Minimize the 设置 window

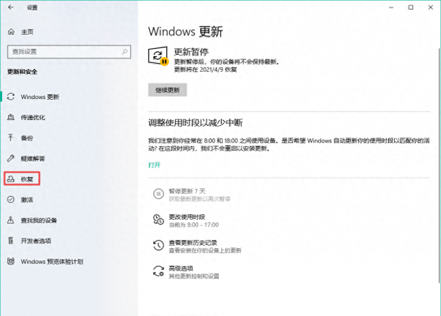tap(391, 7)
